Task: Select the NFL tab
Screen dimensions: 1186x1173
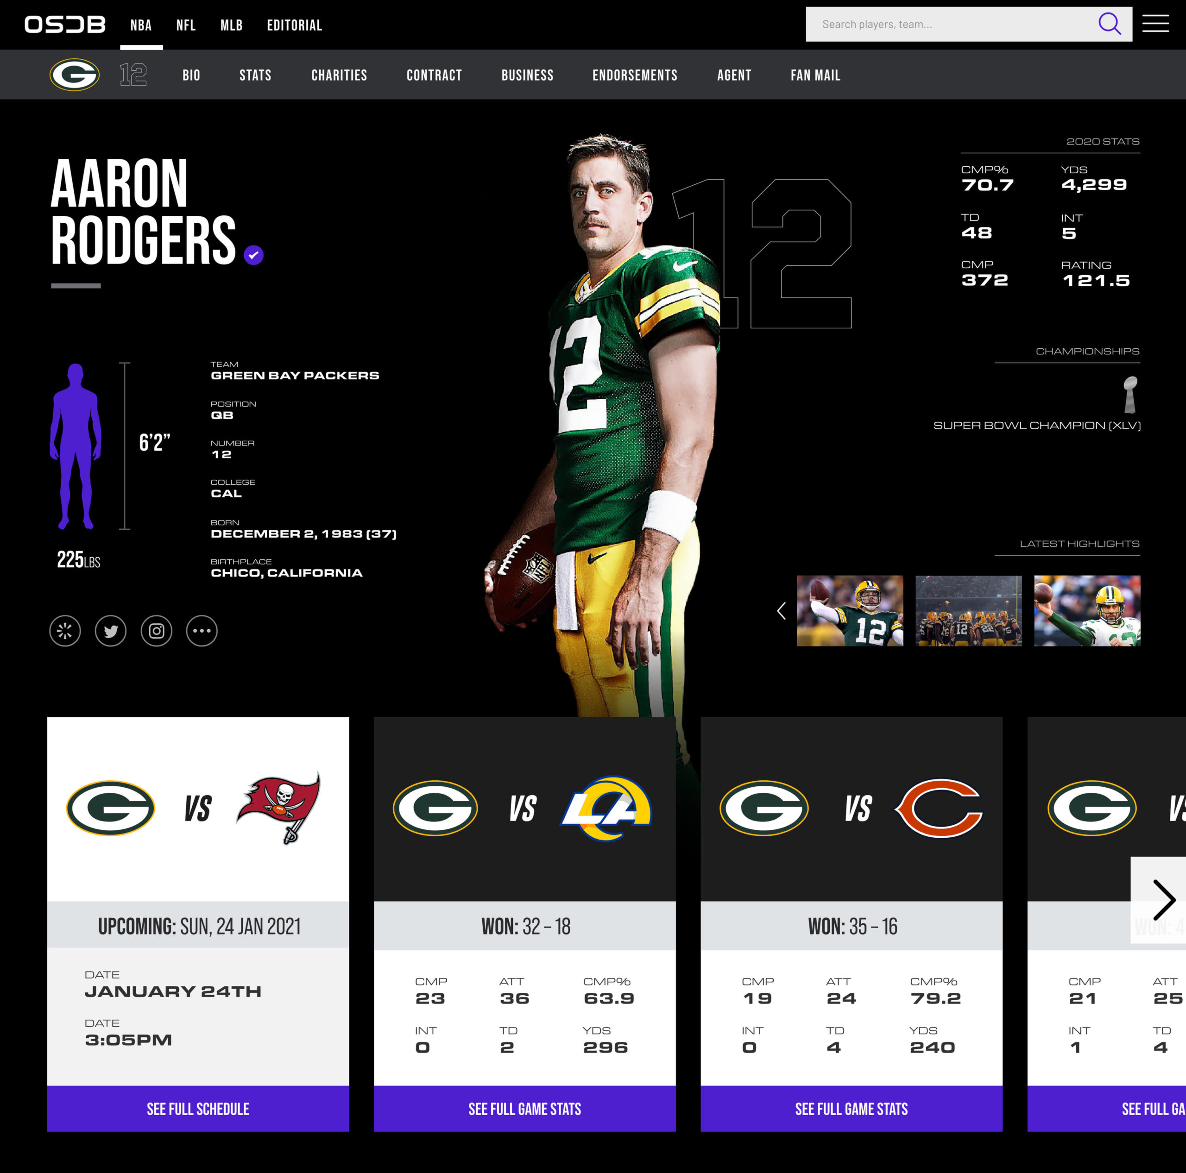Action: pos(186,25)
